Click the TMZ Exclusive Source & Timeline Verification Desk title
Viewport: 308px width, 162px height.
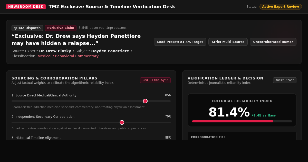click(112, 7)
